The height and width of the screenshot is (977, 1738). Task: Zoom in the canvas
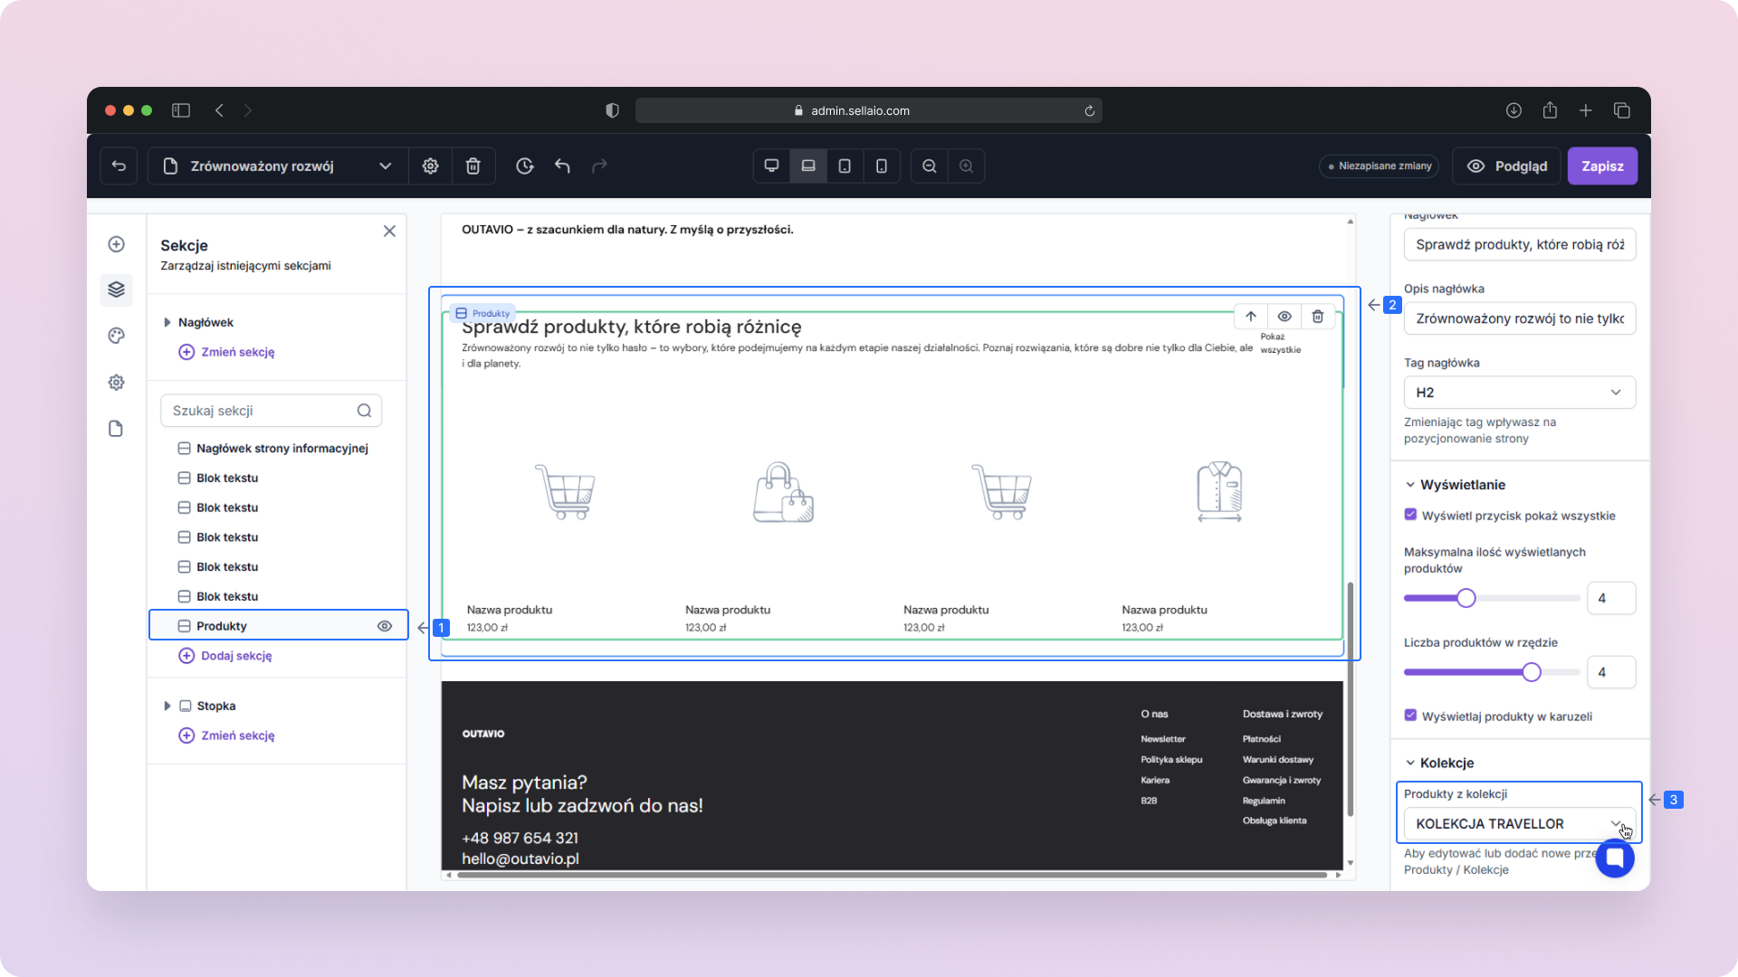pos(967,166)
